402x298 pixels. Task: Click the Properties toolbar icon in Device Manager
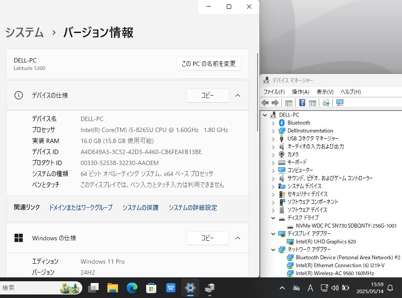point(312,103)
